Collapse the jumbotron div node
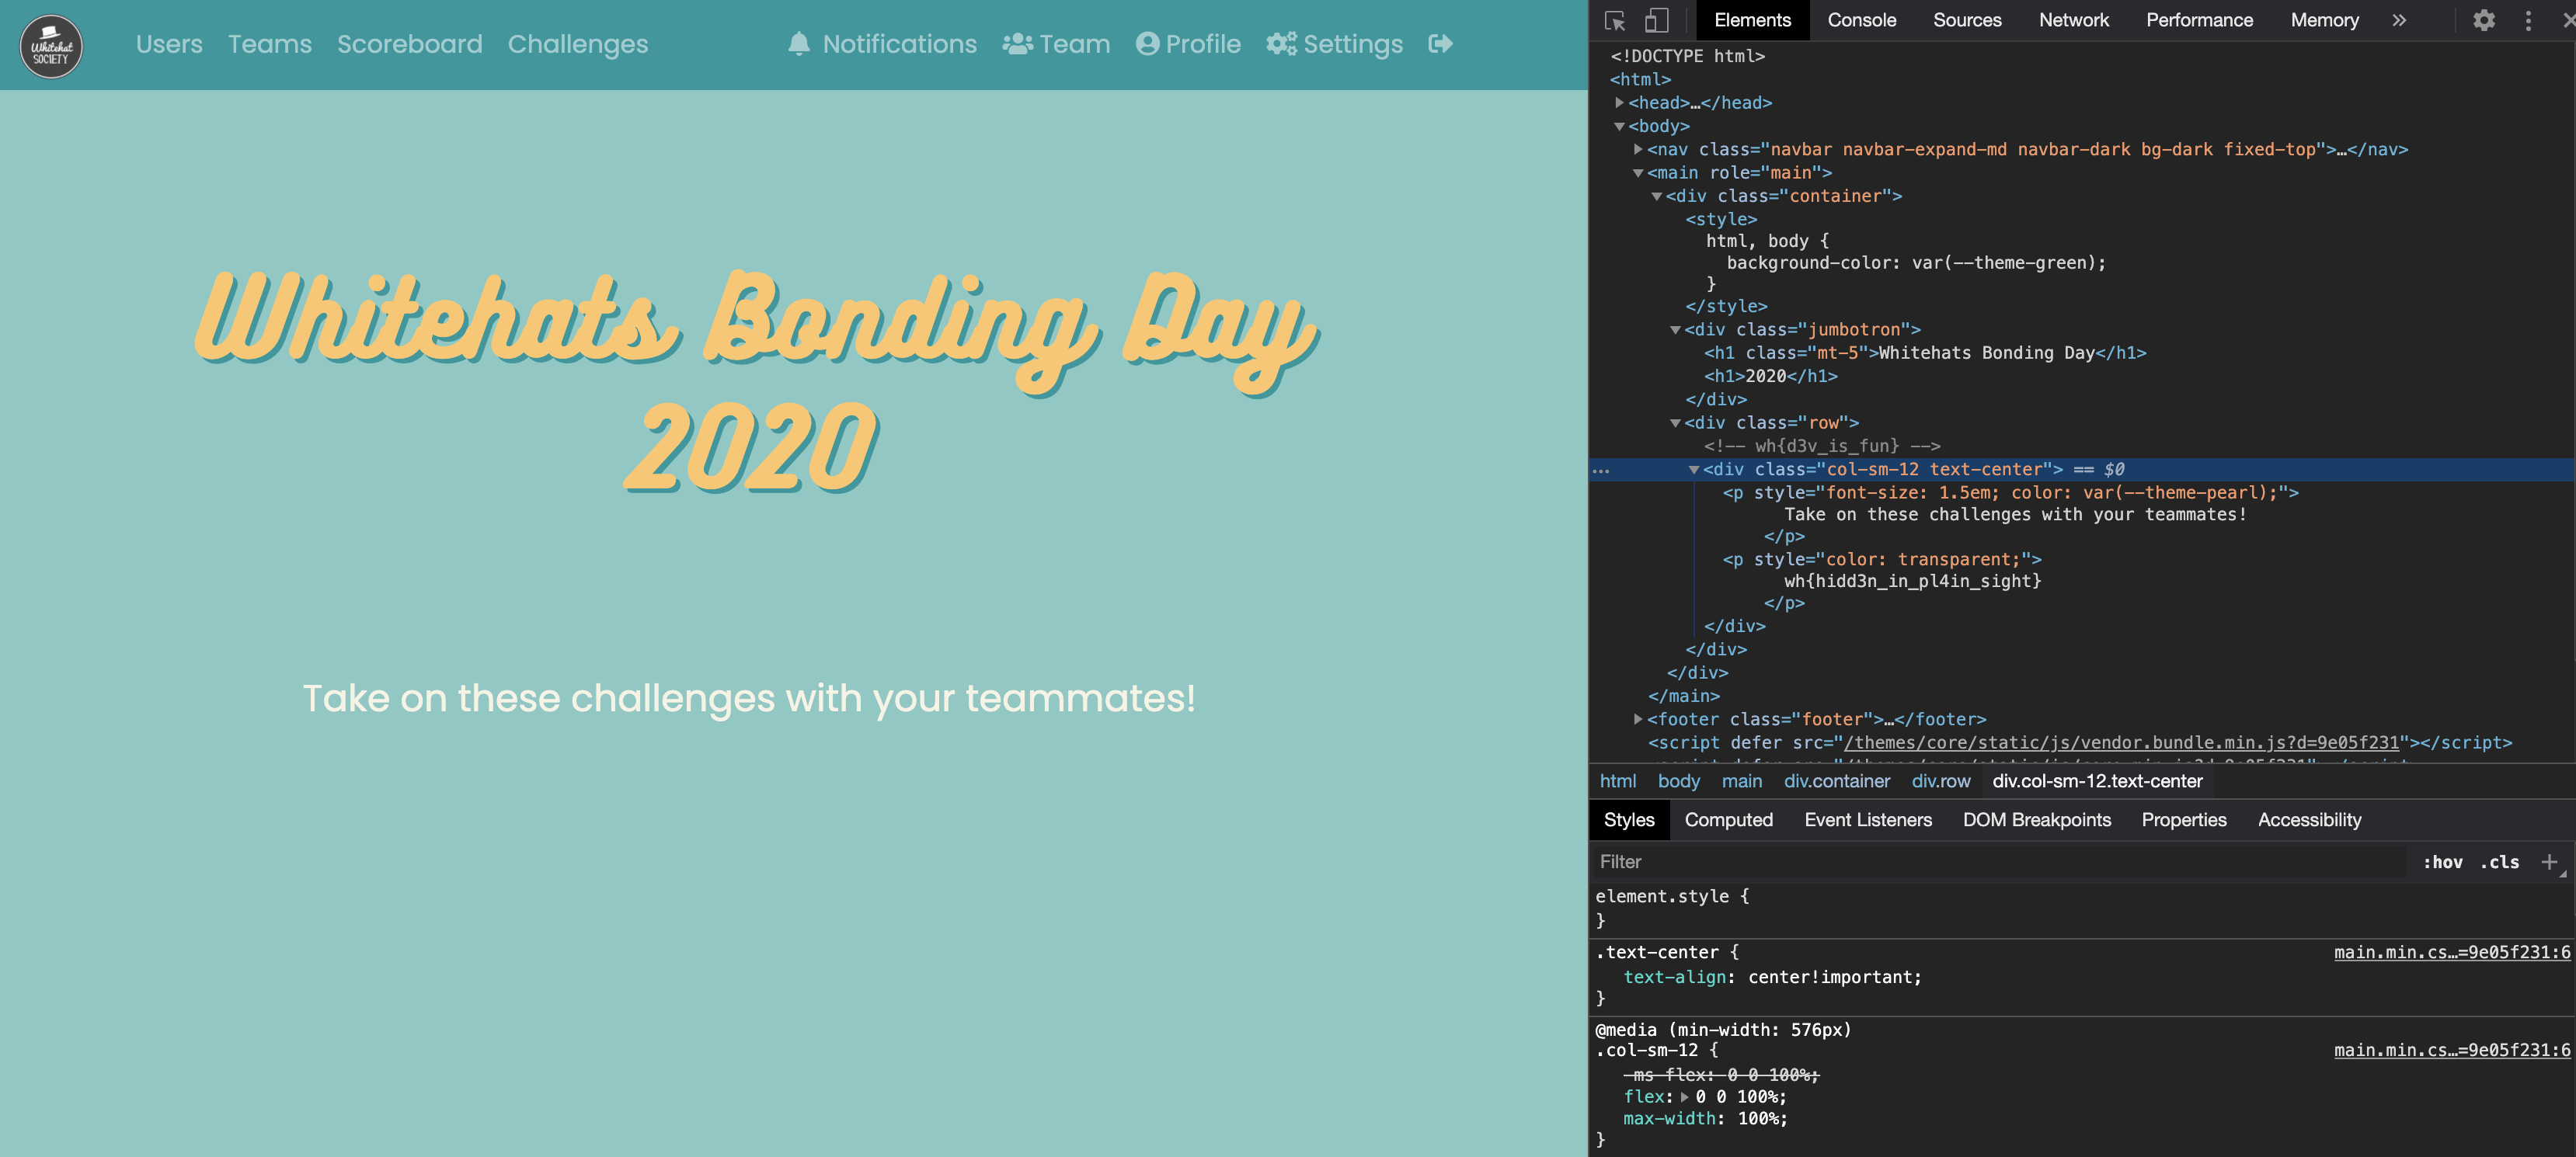 [1675, 330]
